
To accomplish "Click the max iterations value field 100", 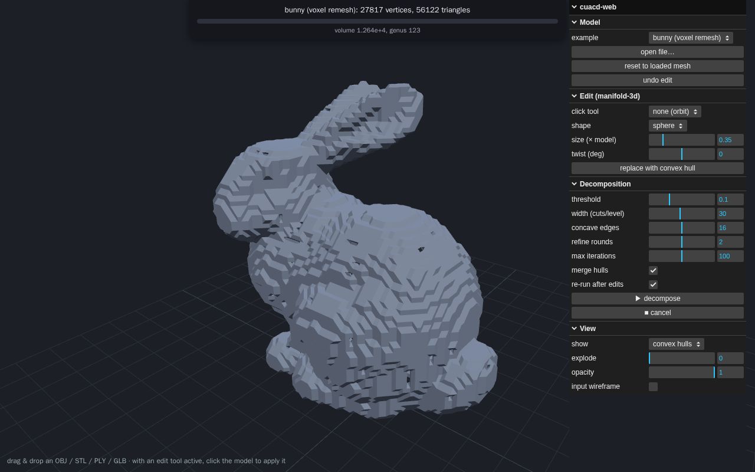I will 730,256.
